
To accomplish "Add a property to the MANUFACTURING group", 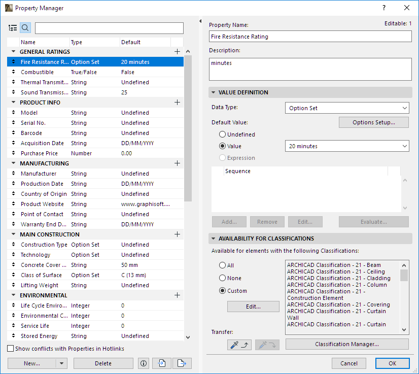I will tap(177, 163).
